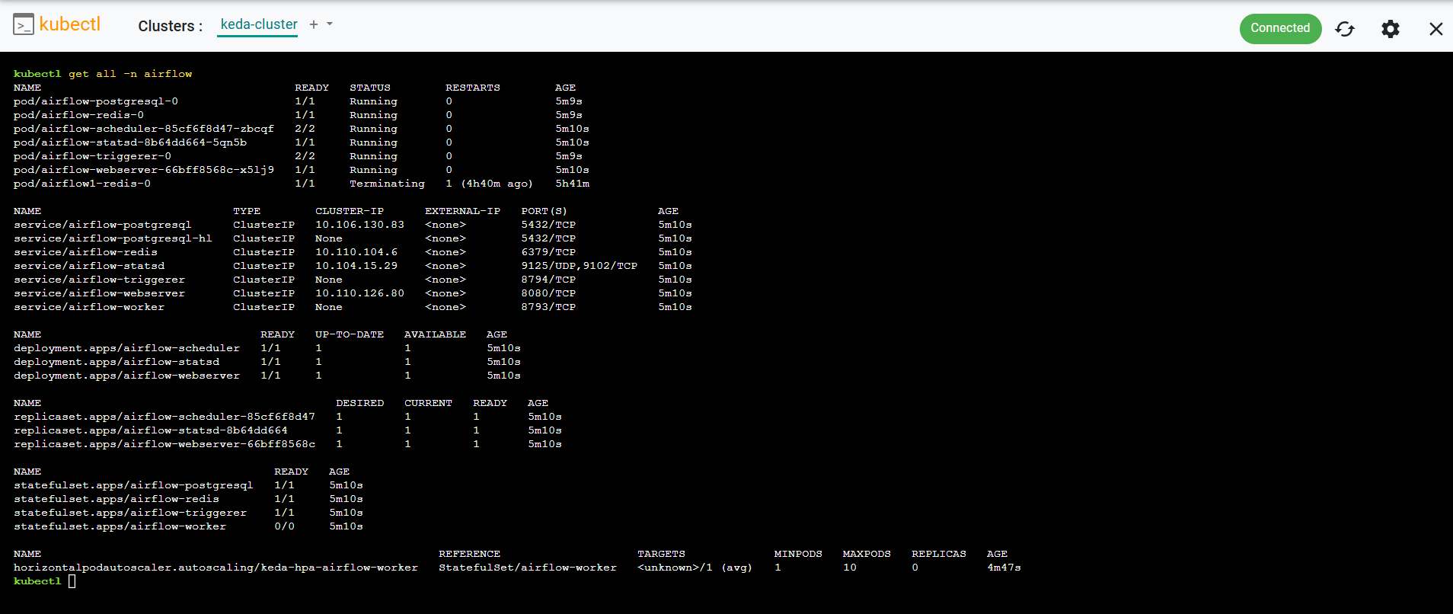This screenshot has width=1453, height=614.
Task: Select text 'service/airflow-webserver'
Action: click(99, 293)
